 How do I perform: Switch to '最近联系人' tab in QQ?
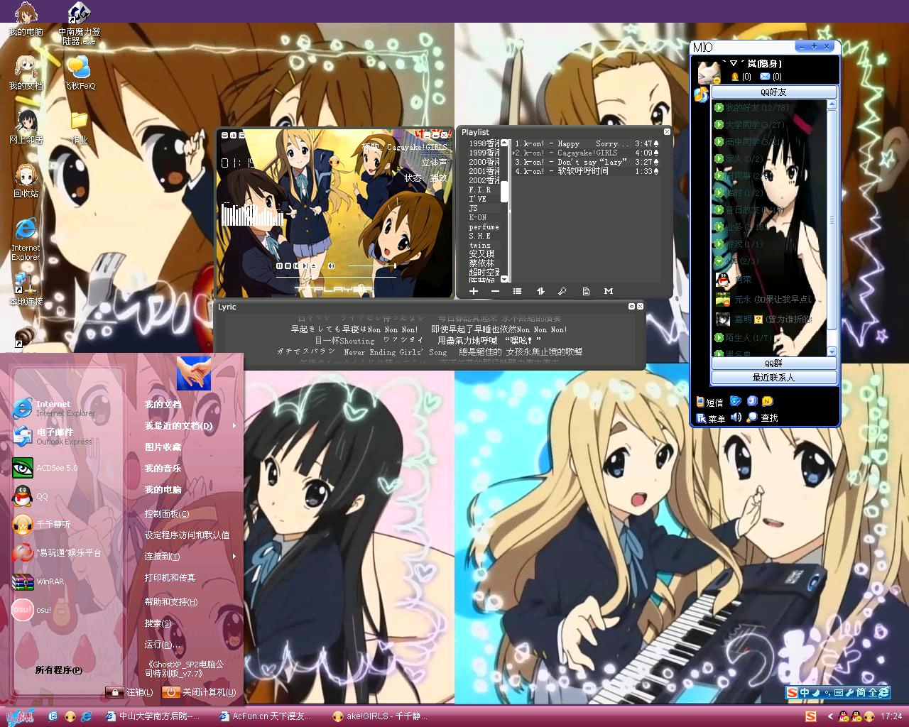pyautogui.click(x=774, y=378)
